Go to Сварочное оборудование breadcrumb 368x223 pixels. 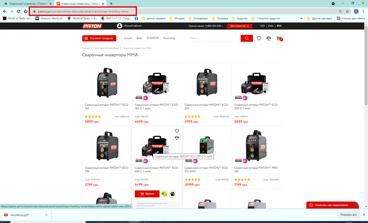click(106, 48)
